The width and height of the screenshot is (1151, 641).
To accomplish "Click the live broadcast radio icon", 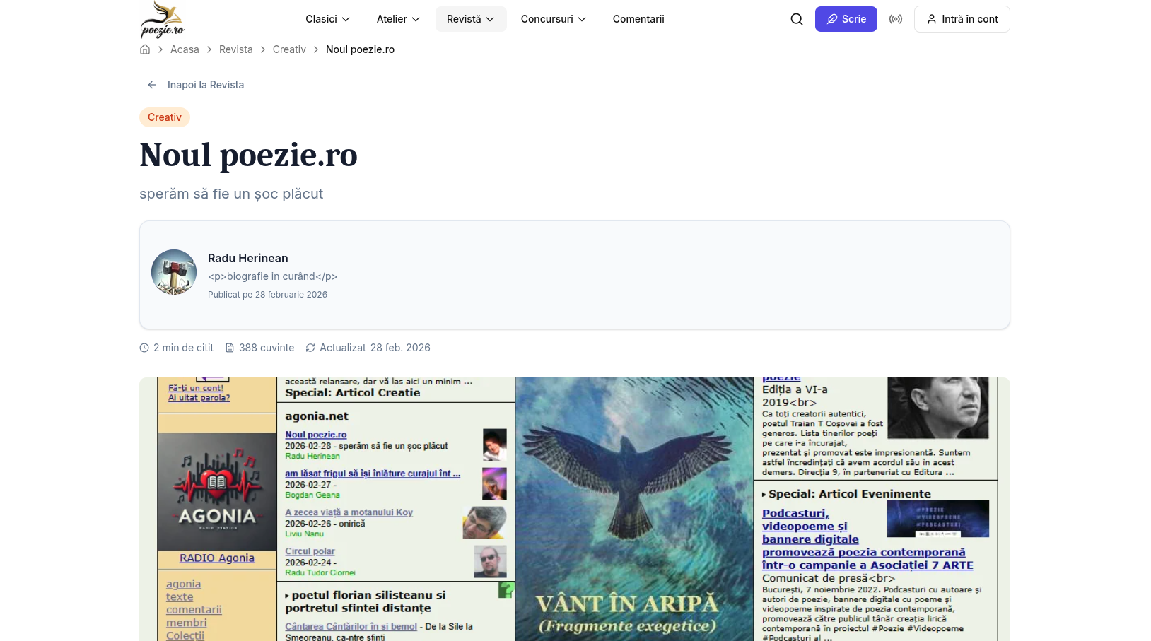I will click(x=895, y=19).
